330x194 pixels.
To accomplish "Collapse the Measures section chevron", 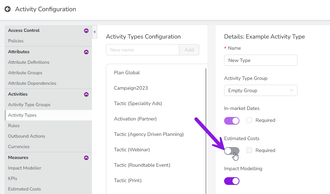I will pos(86,158).
